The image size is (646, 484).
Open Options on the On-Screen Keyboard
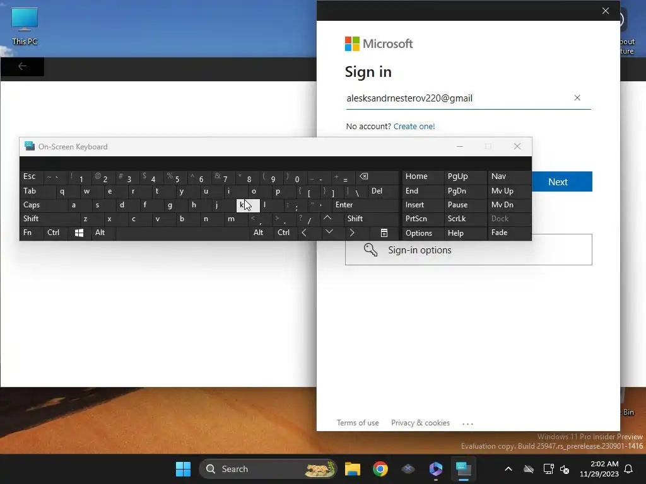coord(423,233)
